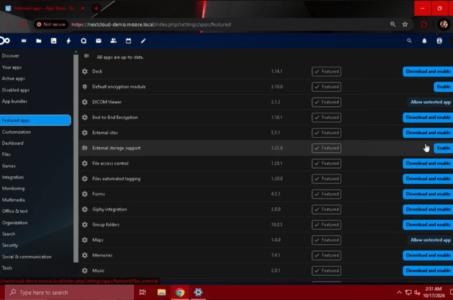Open the Notes pencil icon
453x300 pixels.
point(143,41)
